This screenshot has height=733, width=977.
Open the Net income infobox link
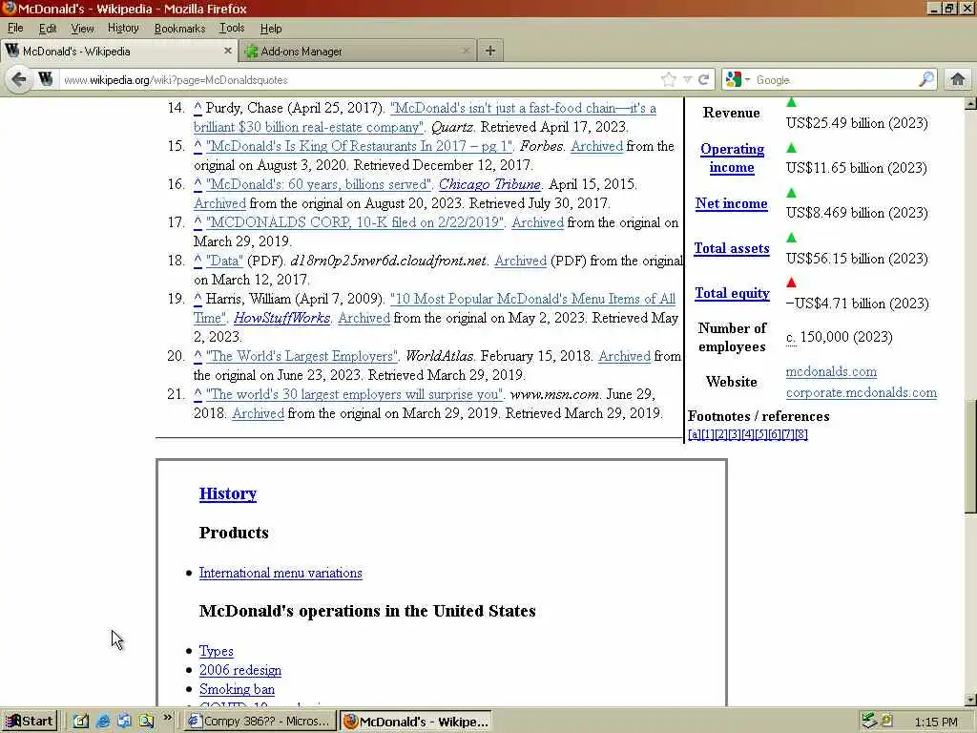(732, 203)
